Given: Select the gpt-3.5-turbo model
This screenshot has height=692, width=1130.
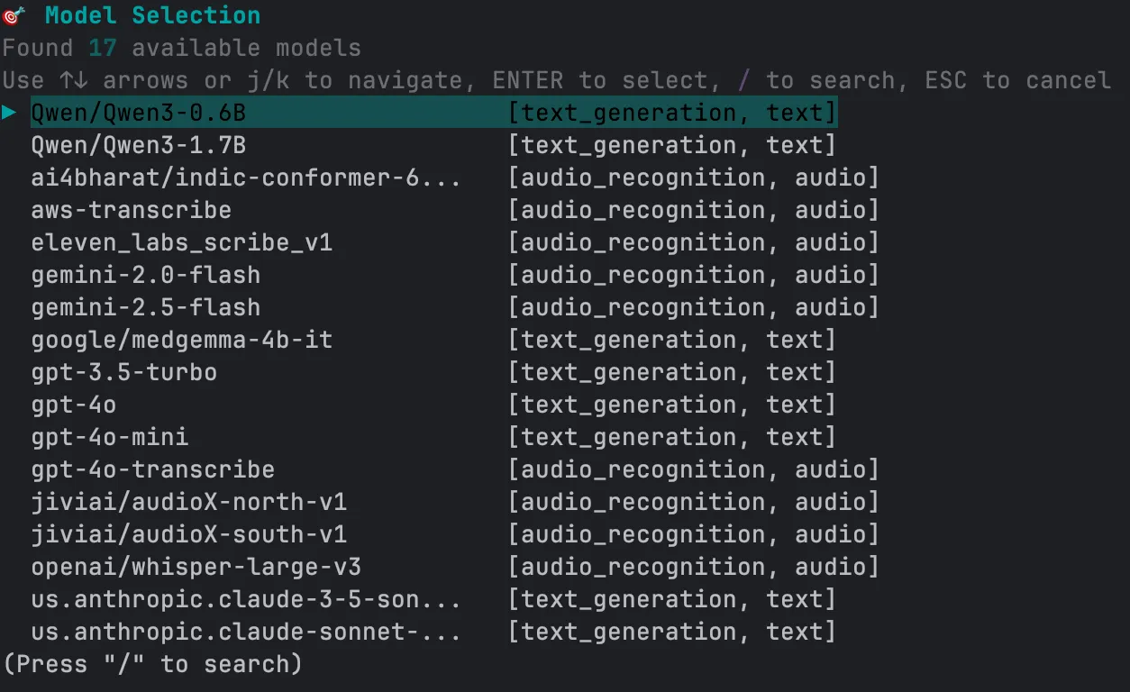Looking at the screenshot, I should [433, 372].
